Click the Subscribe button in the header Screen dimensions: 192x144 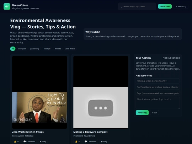coord(165,6)
